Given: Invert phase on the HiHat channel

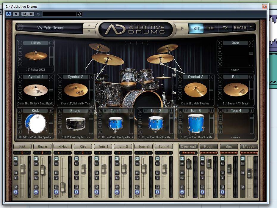Looking at the screenshot, I should click(56, 187).
